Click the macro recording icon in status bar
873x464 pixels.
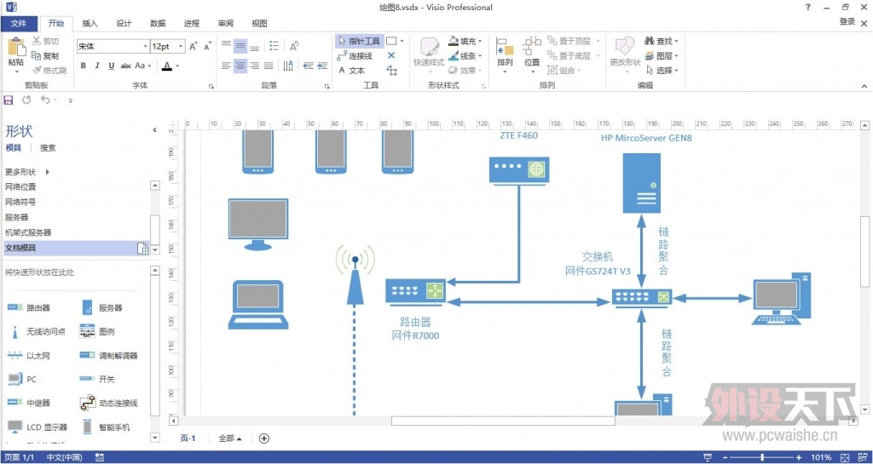click(99, 457)
